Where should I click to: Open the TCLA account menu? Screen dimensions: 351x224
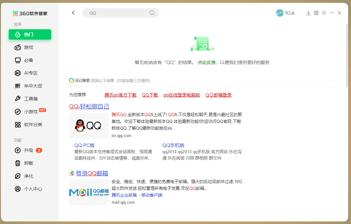(285, 13)
